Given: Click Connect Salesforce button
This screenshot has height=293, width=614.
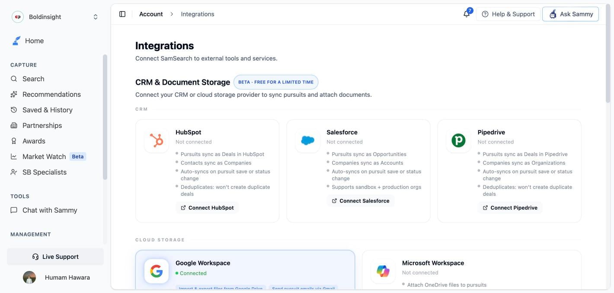Looking at the screenshot, I should (361, 201).
